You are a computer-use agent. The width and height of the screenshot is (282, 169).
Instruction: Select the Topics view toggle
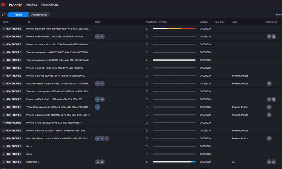[x=18, y=15]
